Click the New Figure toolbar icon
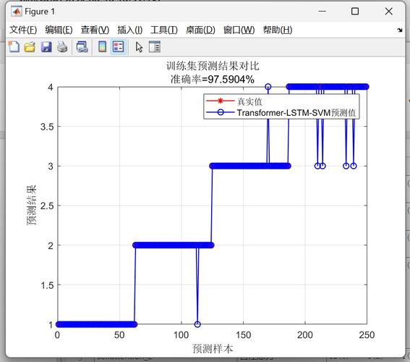The width and height of the screenshot is (410, 362). click(14, 47)
